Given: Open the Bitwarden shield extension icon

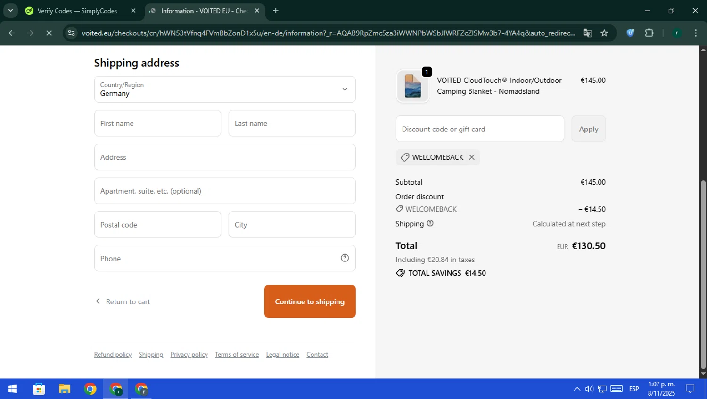Looking at the screenshot, I should [630, 33].
